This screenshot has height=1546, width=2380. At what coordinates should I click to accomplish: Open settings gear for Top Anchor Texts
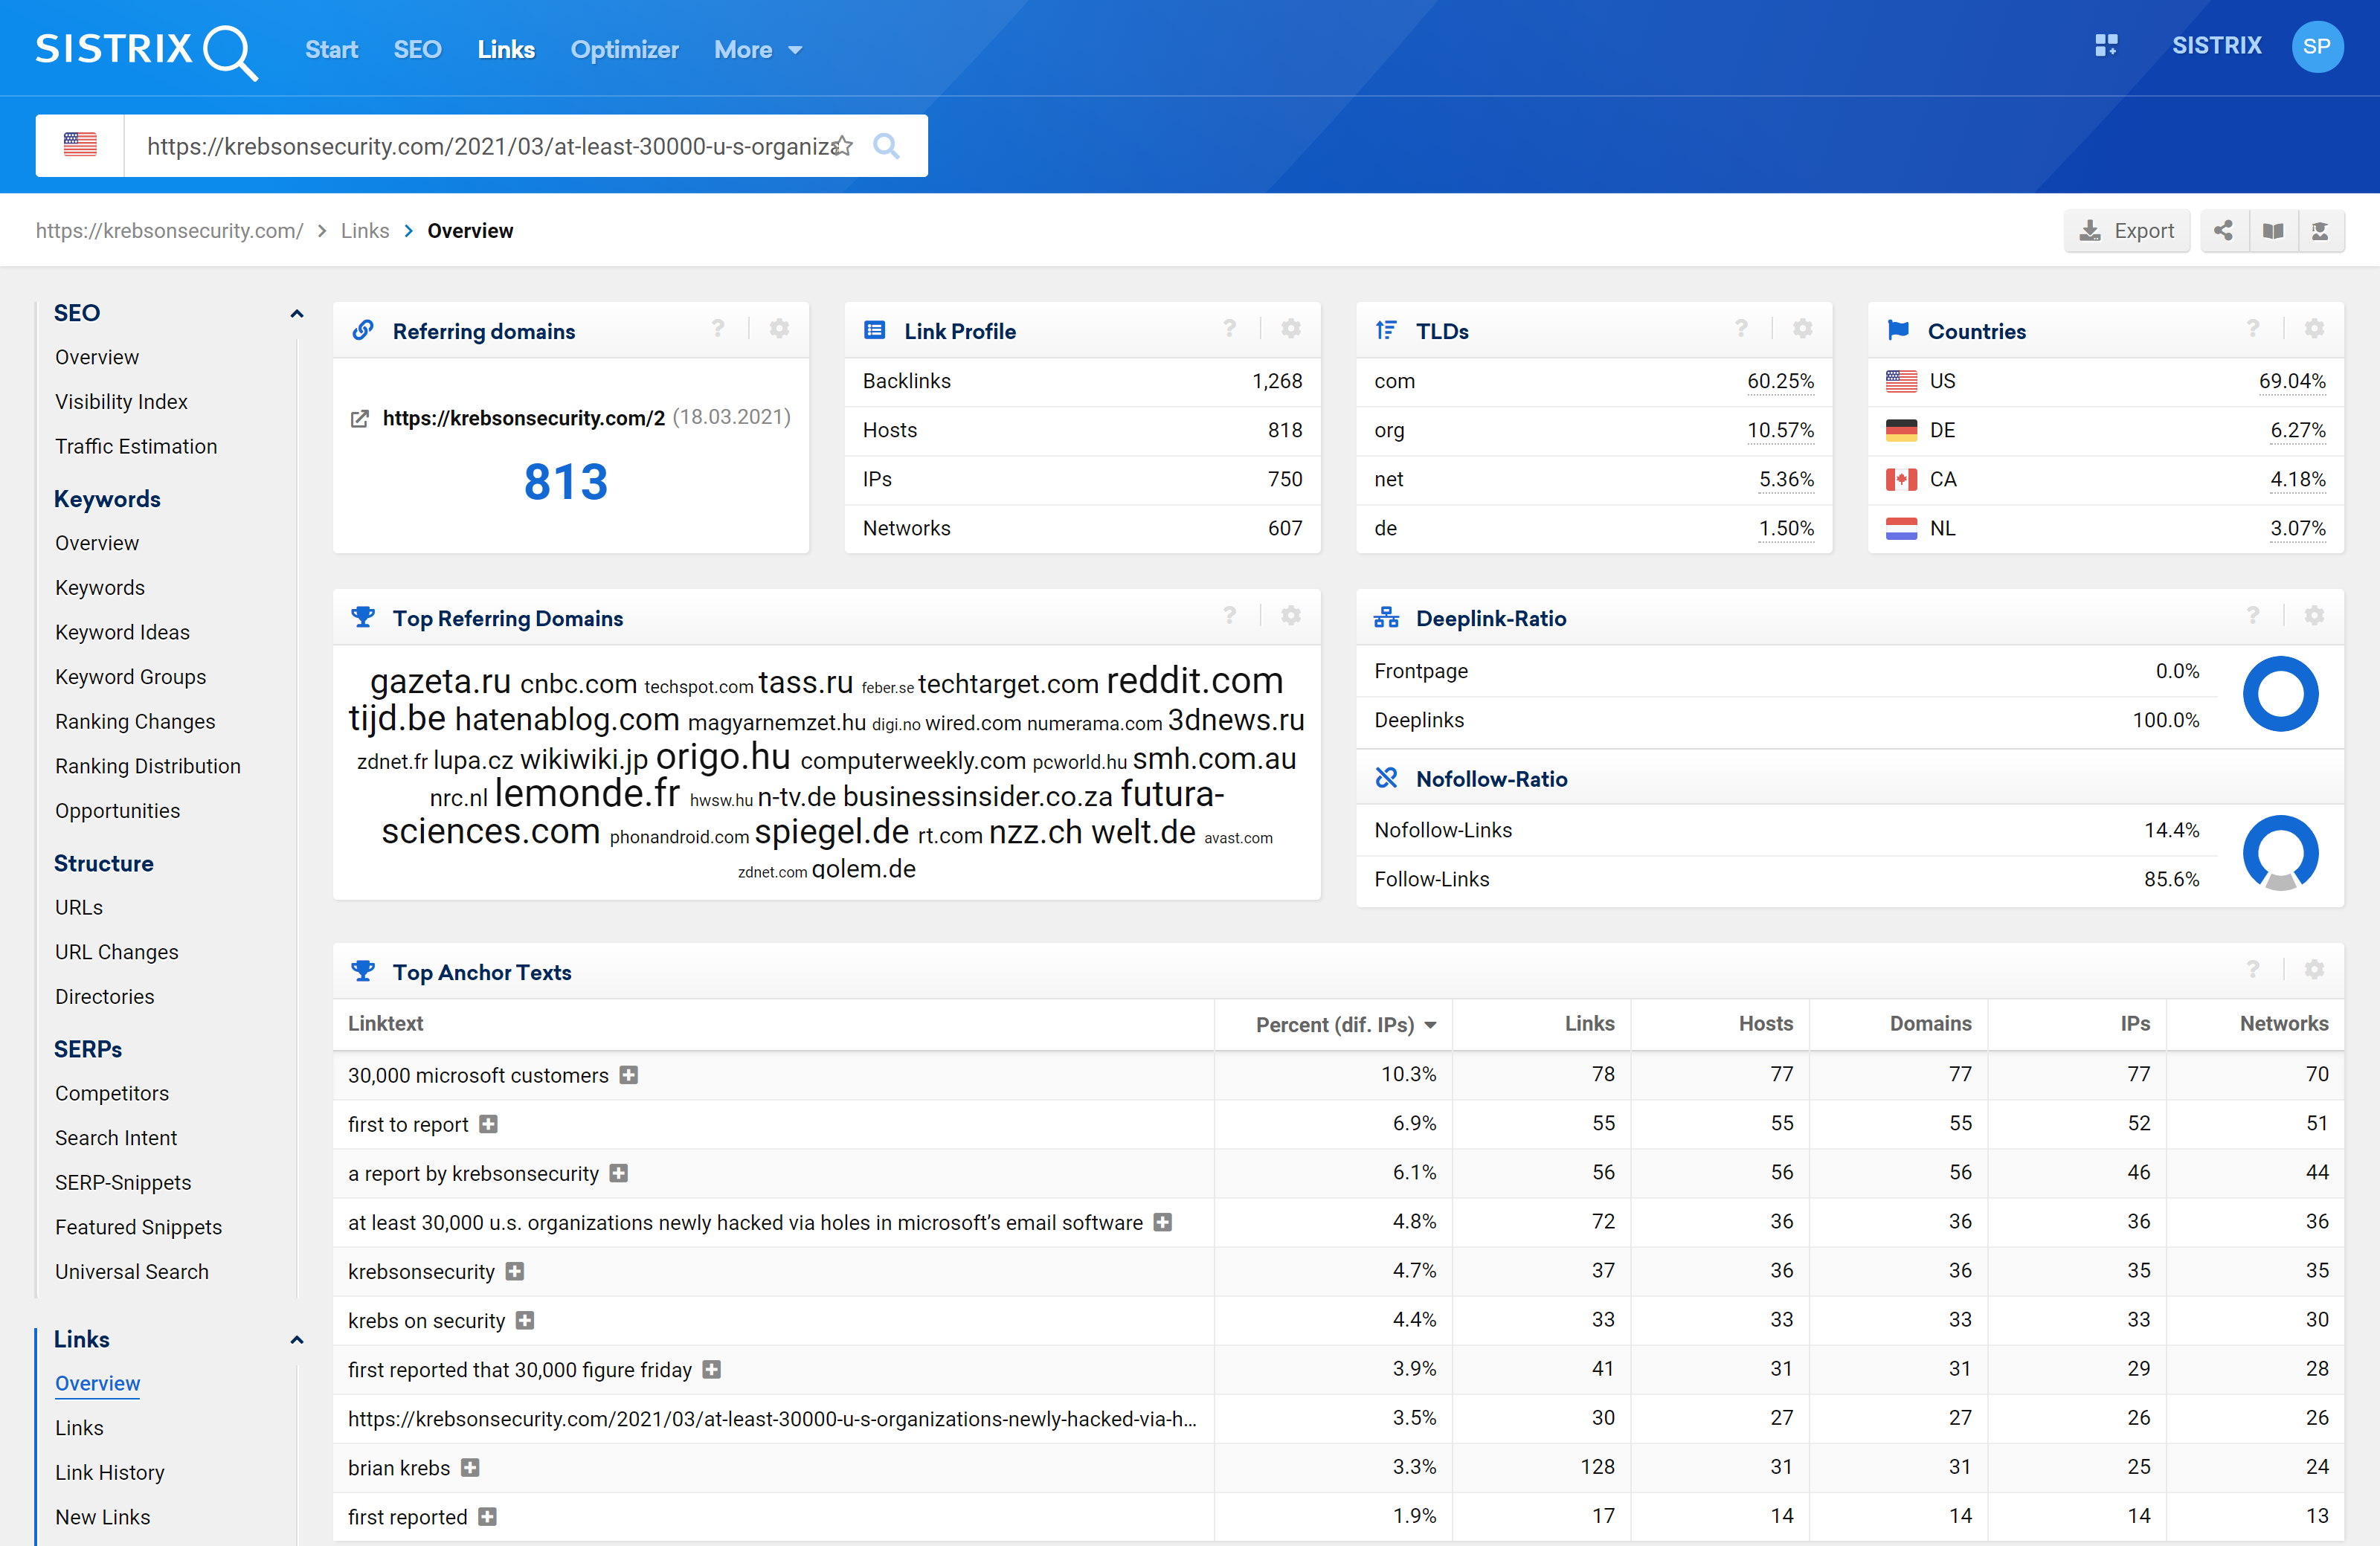click(x=2314, y=970)
